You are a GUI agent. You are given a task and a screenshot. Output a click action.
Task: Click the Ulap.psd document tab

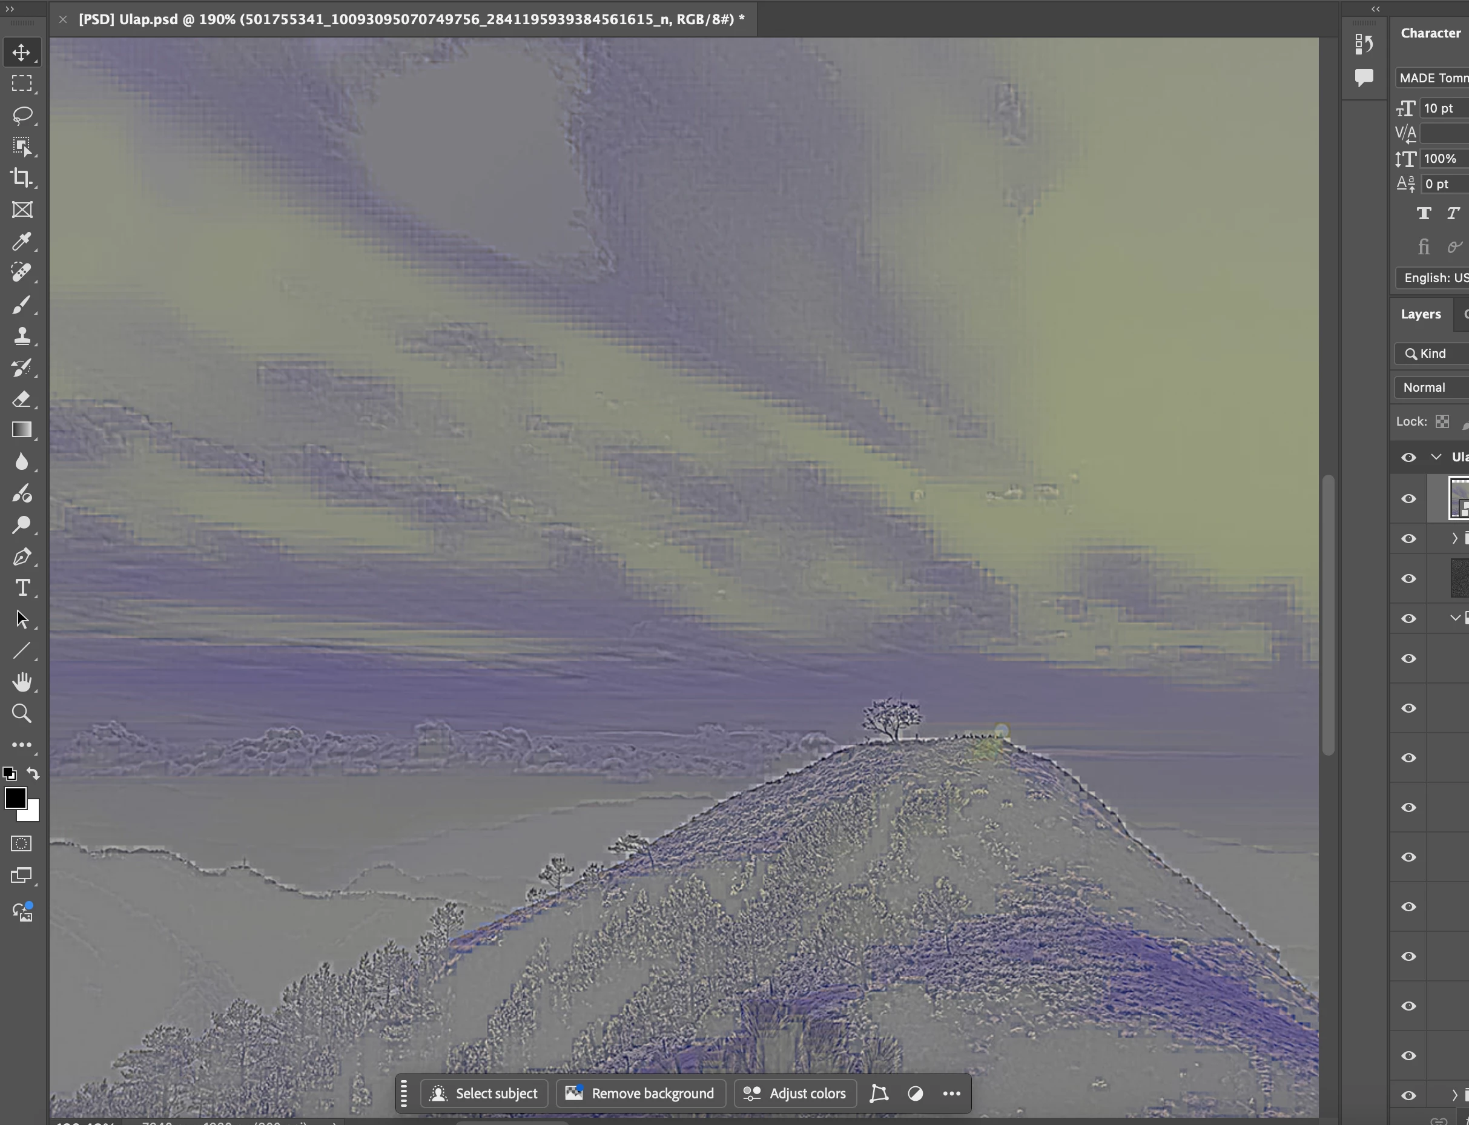pos(411,19)
